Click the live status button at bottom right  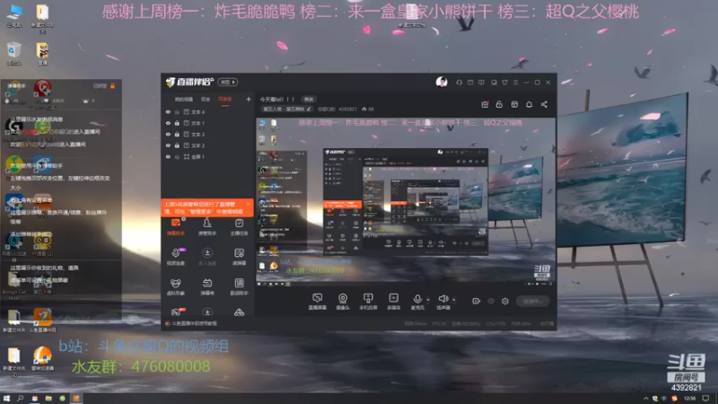point(532,302)
